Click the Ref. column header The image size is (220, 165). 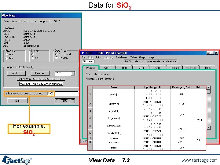point(198,87)
